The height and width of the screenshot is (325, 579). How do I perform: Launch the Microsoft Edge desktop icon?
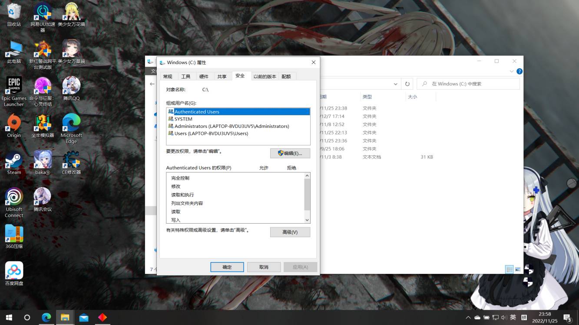coord(71,129)
